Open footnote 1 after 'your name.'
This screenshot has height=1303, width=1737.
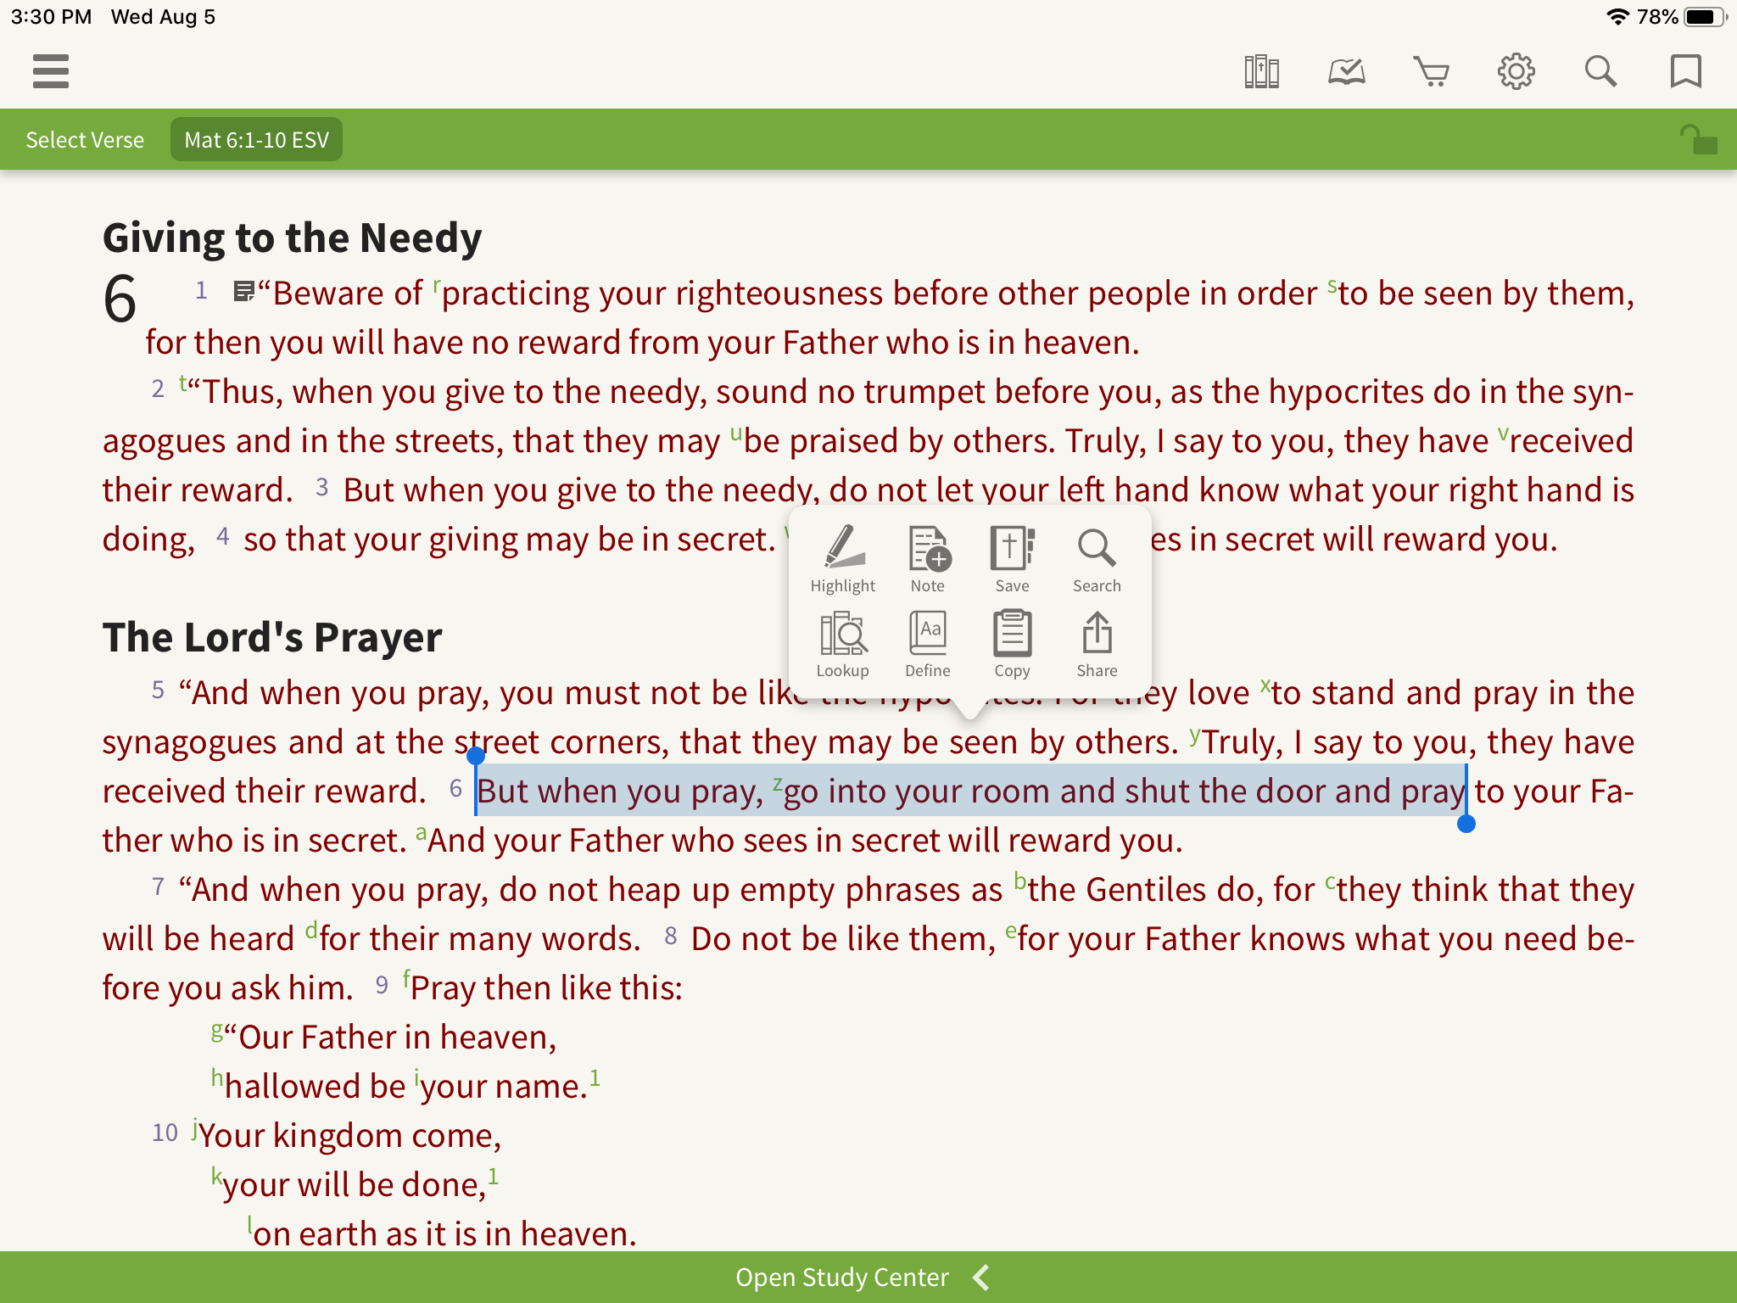click(x=595, y=1077)
